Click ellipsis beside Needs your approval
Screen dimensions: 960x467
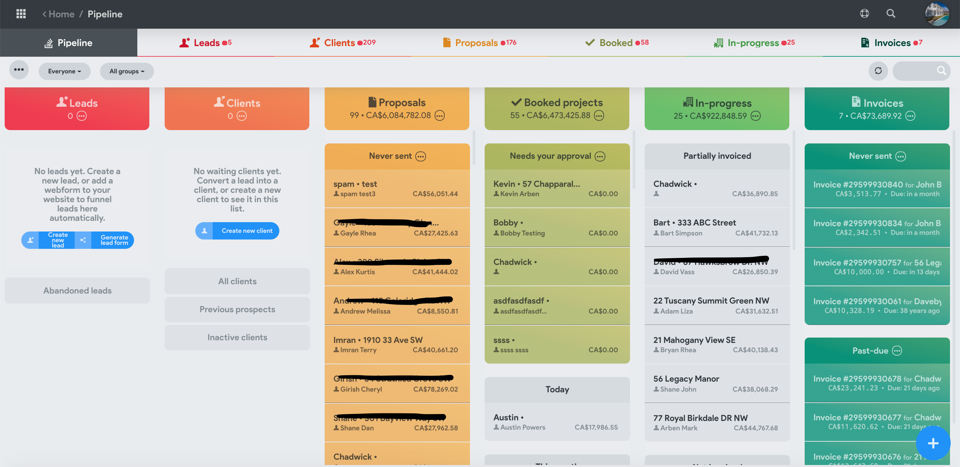(600, 156)
